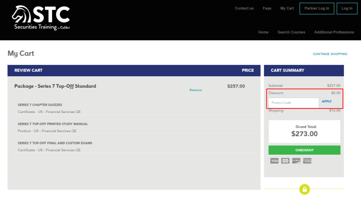Click the $273.00 grand total amount

click(x=304, y=134)
